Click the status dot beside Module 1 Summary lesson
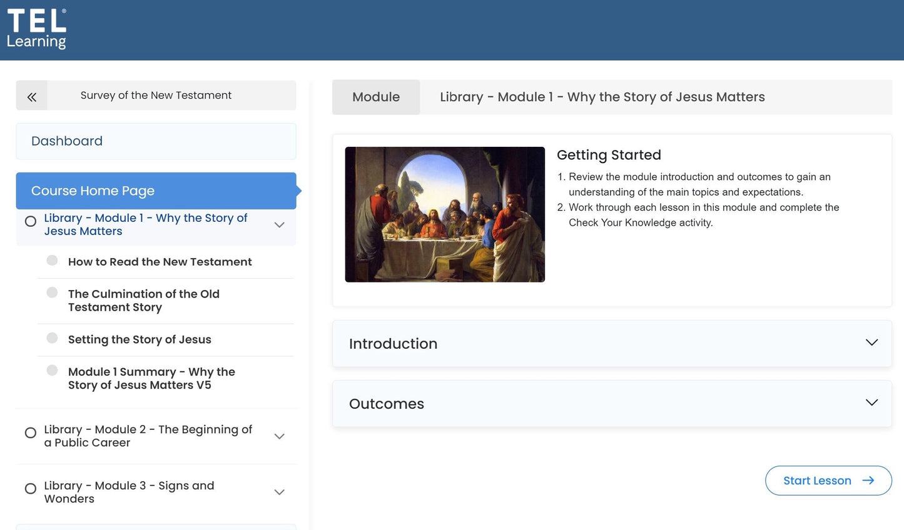The height and width of the screenshot is (530, 904). coord(52,370)
